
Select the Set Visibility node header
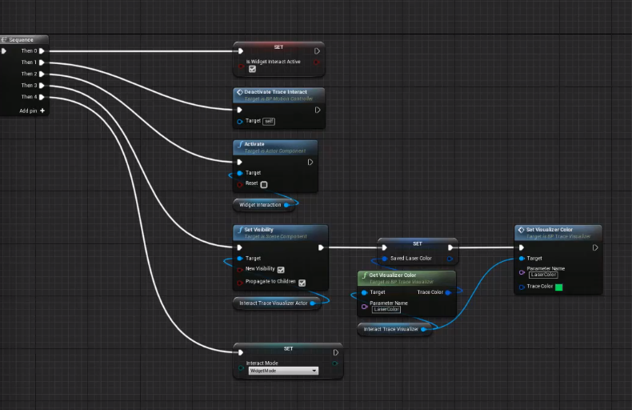281,232
